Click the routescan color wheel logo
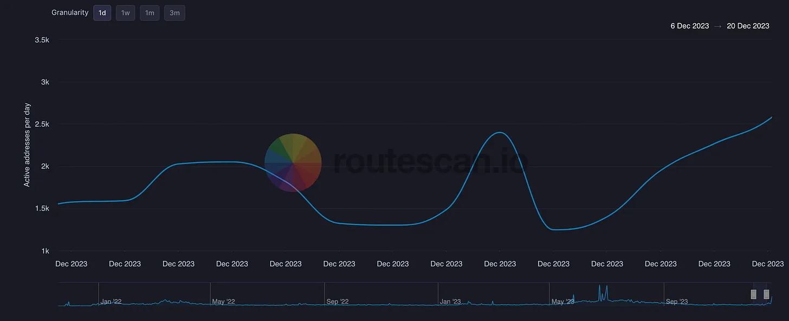The height and width of the screenshot is (321, 789). [293, 162]
